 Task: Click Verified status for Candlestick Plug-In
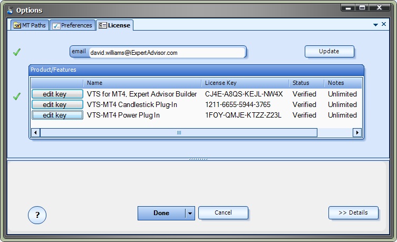pos(304,104)
